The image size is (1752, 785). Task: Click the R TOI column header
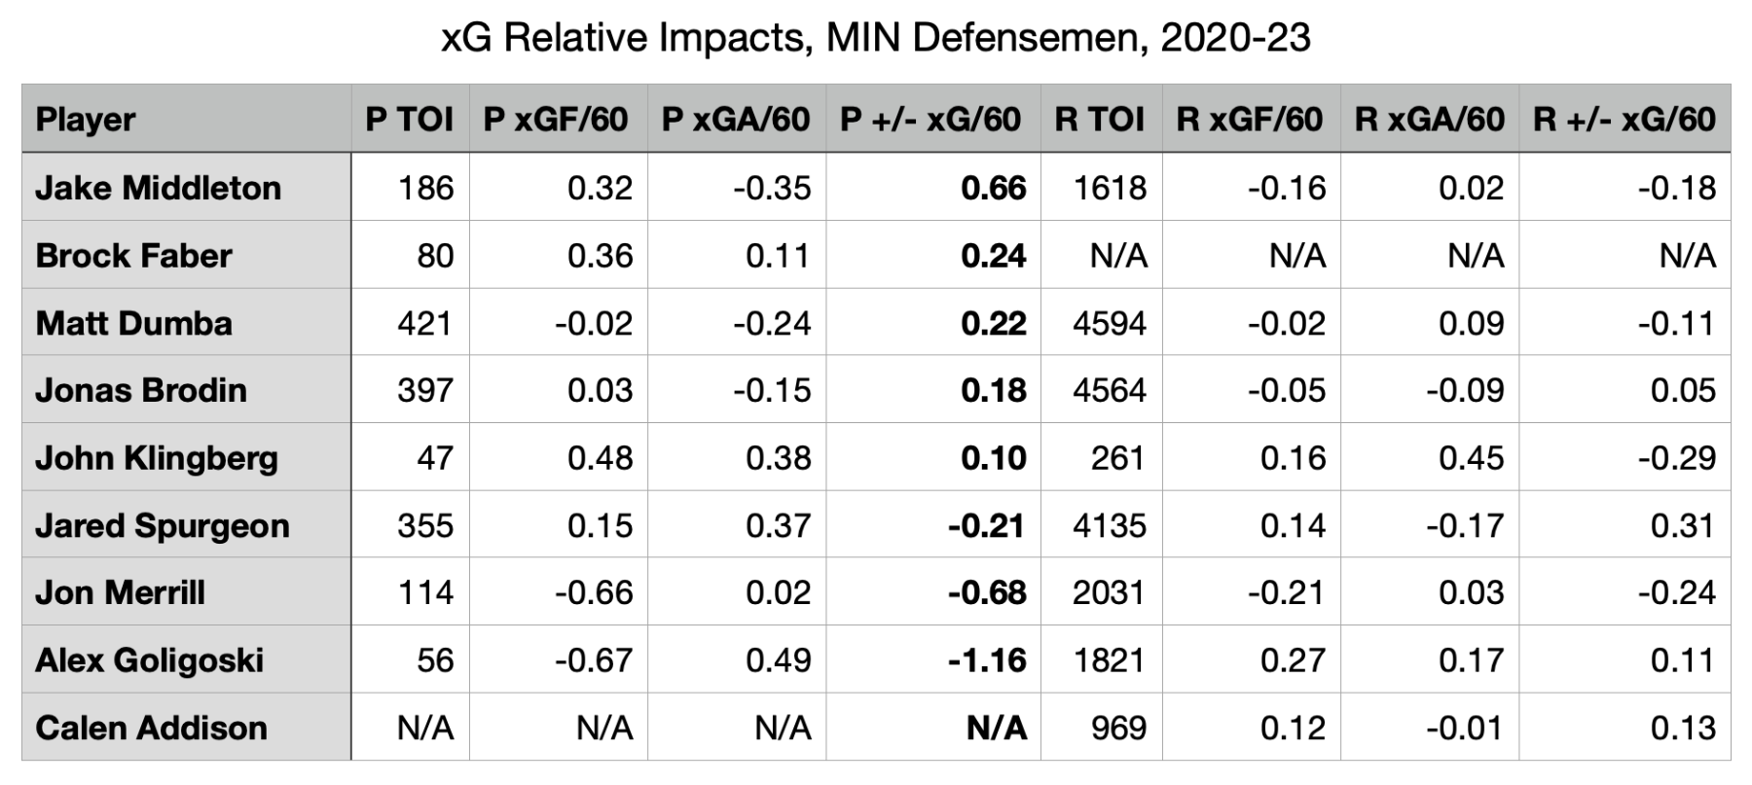(x=1099, y=120)
